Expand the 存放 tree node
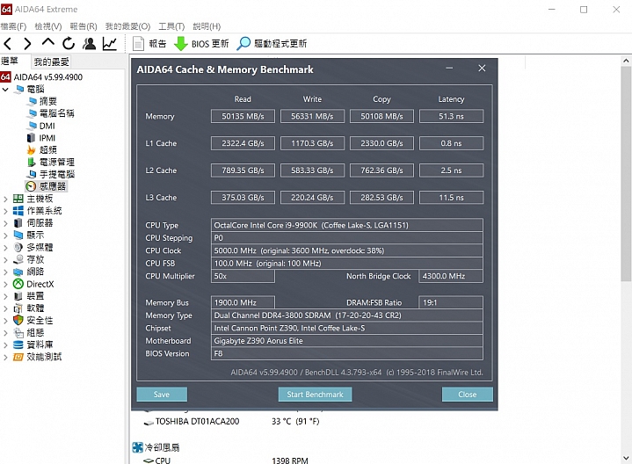The height and width of the screenshot is (464, 632). click(5, 259)
